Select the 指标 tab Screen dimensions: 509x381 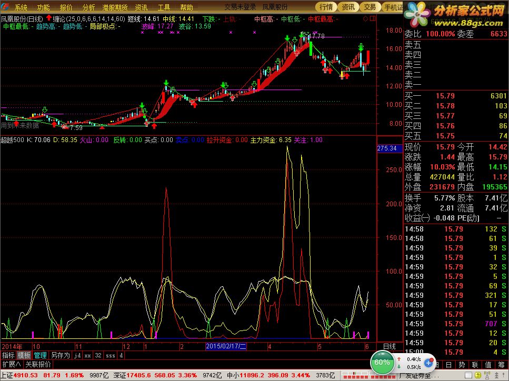point(8,355)
